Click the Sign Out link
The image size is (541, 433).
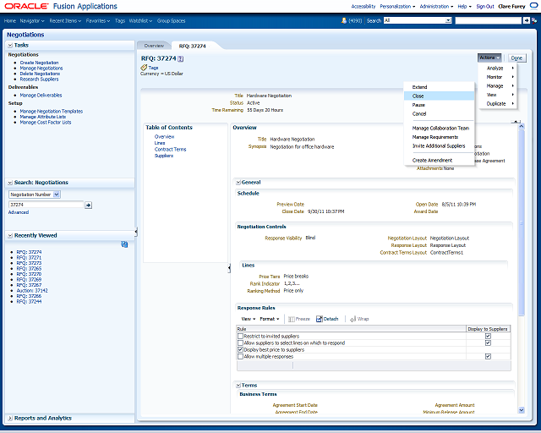485,7
